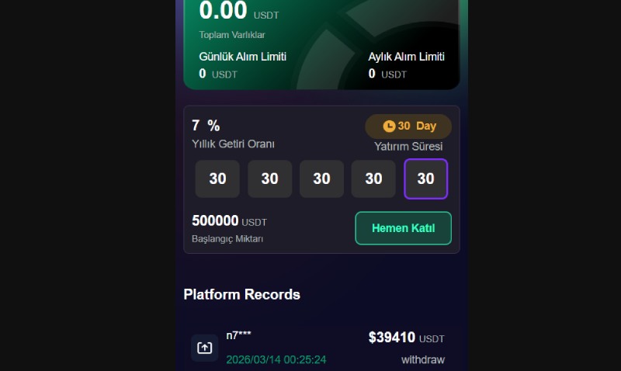Click the 500000 USDT starting amount
This screenshot has height=371, width=621.
click(229, 221)
